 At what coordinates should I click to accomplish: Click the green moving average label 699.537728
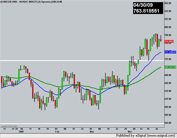[x=170, y=67]
